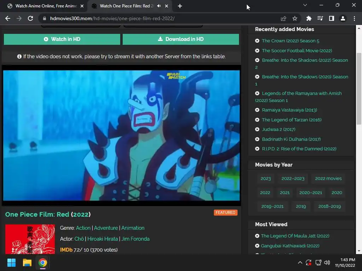Click Chrome icon in taskbar
The image size is (362, 271).
(43, 263)
